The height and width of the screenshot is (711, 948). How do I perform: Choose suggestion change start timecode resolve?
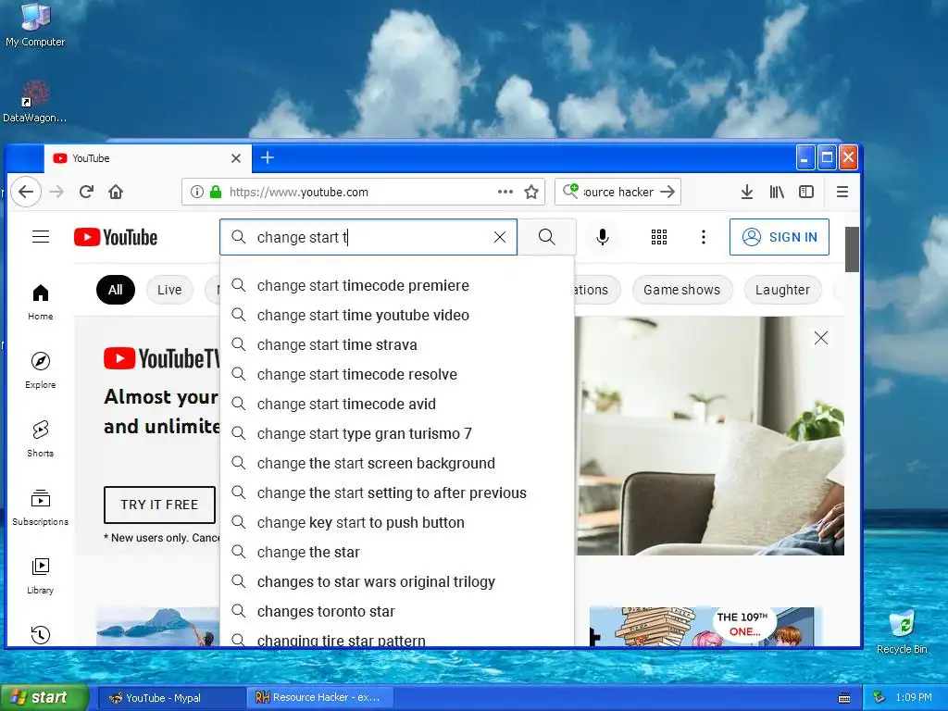(397, 374)
